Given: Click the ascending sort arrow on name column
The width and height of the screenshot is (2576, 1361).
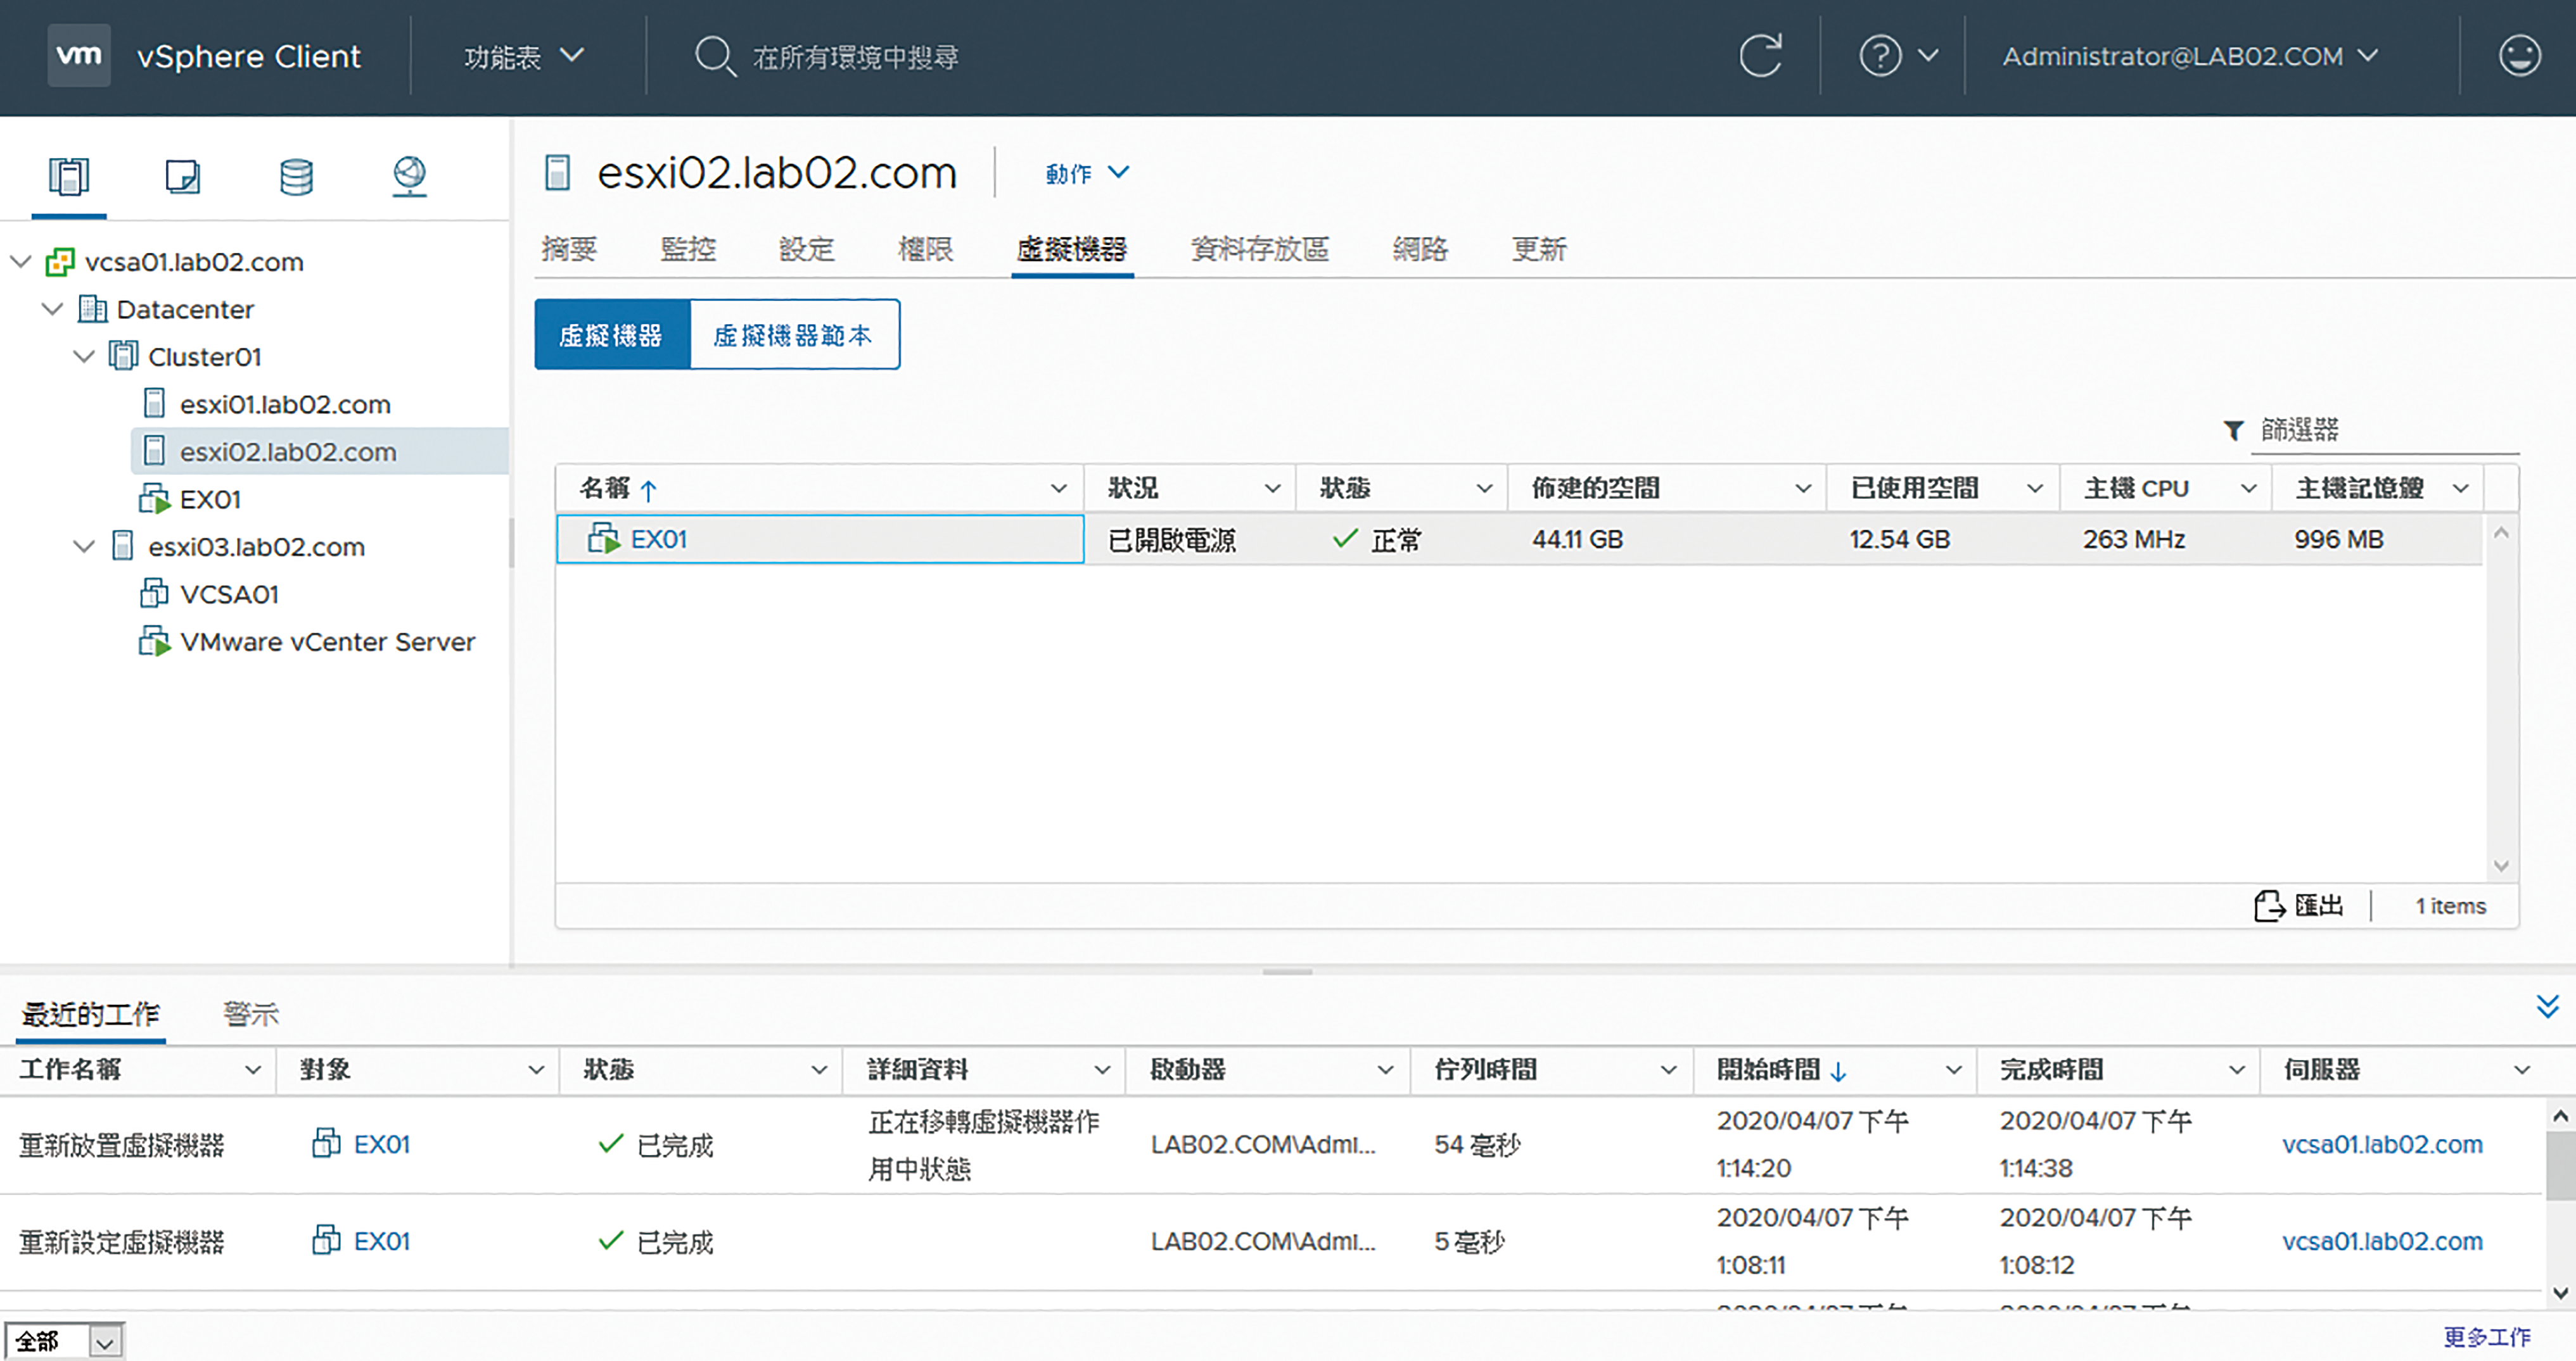Looking at the screenshot, I should pos(649,489).
